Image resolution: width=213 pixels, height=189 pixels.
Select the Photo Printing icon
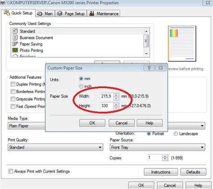15,50
